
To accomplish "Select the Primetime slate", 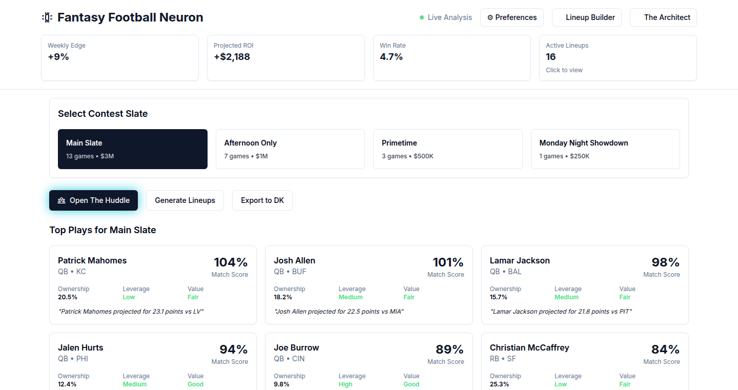I will click(x=448, y=149).
